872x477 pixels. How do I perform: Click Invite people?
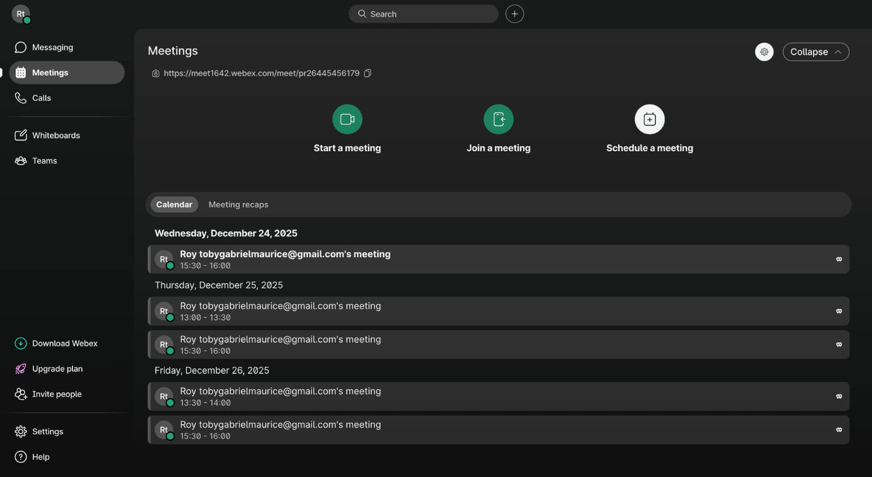click(x=66, y=394)
